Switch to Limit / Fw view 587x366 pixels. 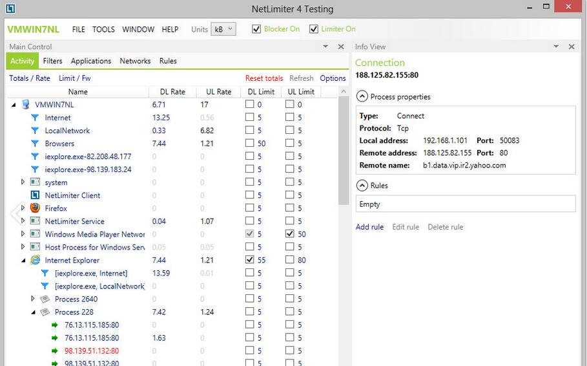(x=75, y=78)
